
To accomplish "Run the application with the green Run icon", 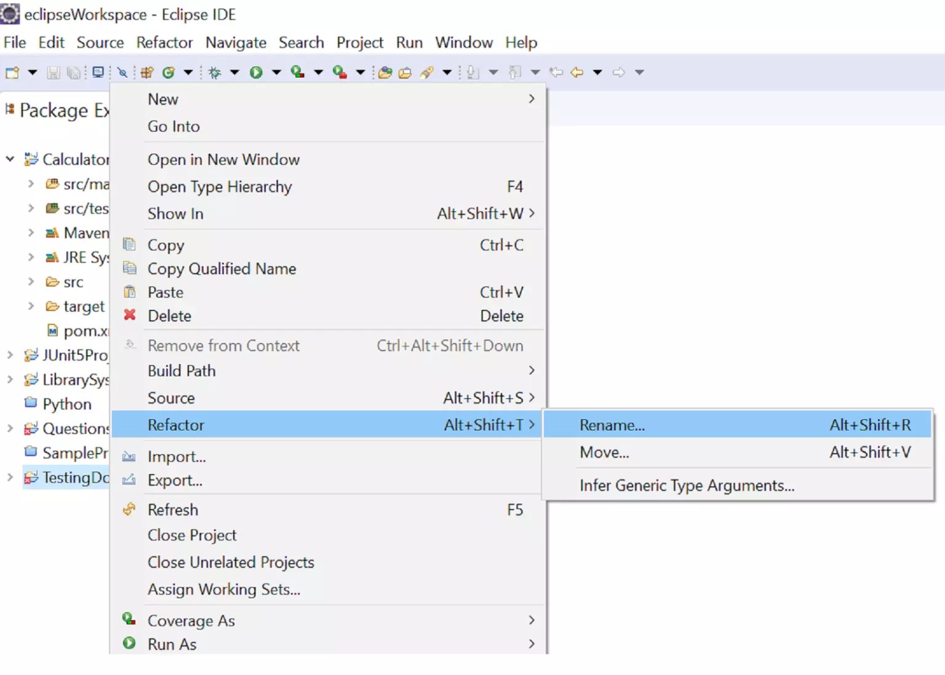I will coord(257,72).
